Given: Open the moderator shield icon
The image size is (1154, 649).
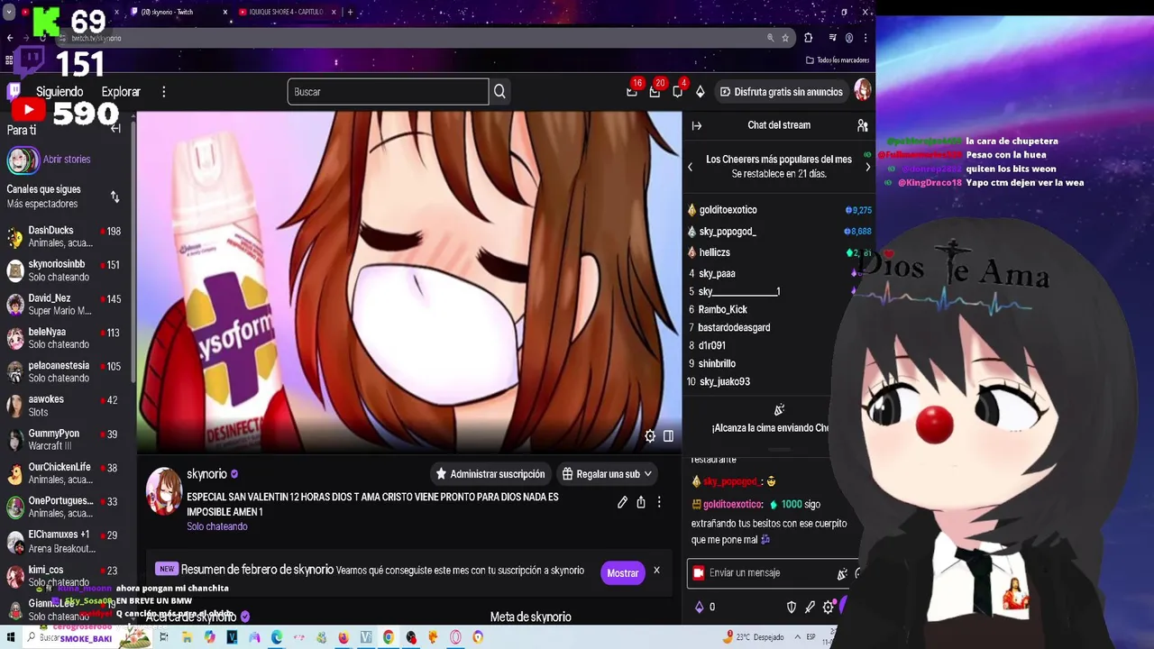Looking at the screenshot, I should tap(792, 608).
